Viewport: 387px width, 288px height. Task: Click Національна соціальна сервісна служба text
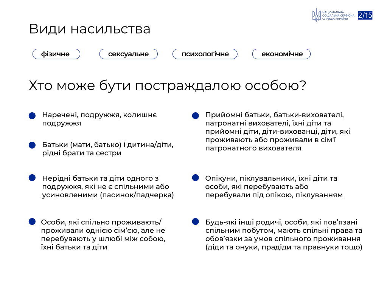click(338, 15)
